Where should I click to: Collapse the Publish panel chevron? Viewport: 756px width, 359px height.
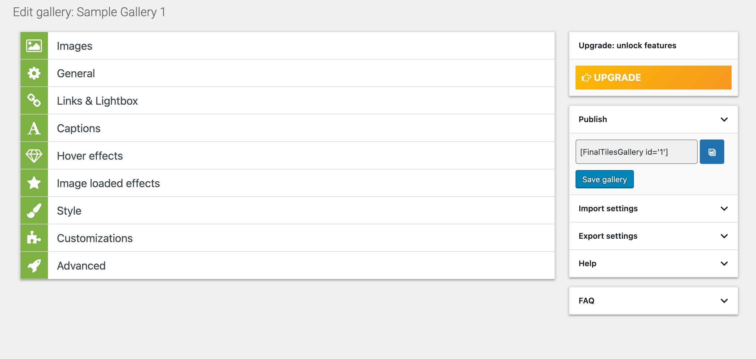[724, 119]
